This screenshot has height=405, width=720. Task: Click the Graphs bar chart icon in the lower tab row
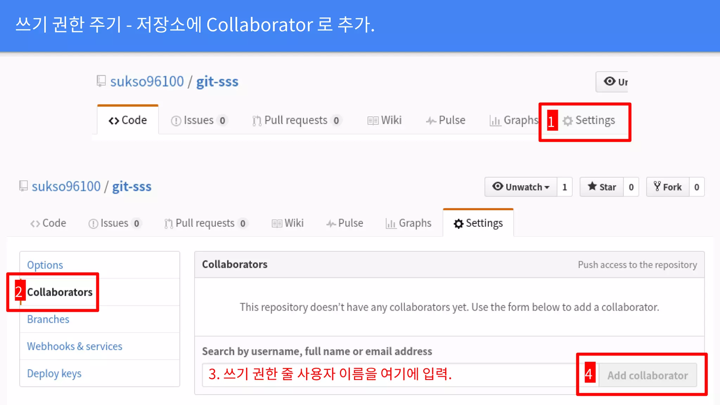pos(391,224)
